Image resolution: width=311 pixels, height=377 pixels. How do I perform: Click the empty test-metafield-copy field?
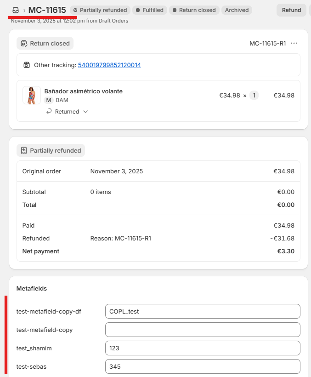pyautogui.click(x=203, y=330)
